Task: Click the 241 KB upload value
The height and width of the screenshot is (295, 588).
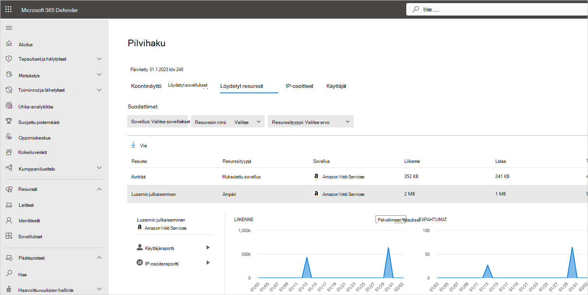Action: point(502,176)
